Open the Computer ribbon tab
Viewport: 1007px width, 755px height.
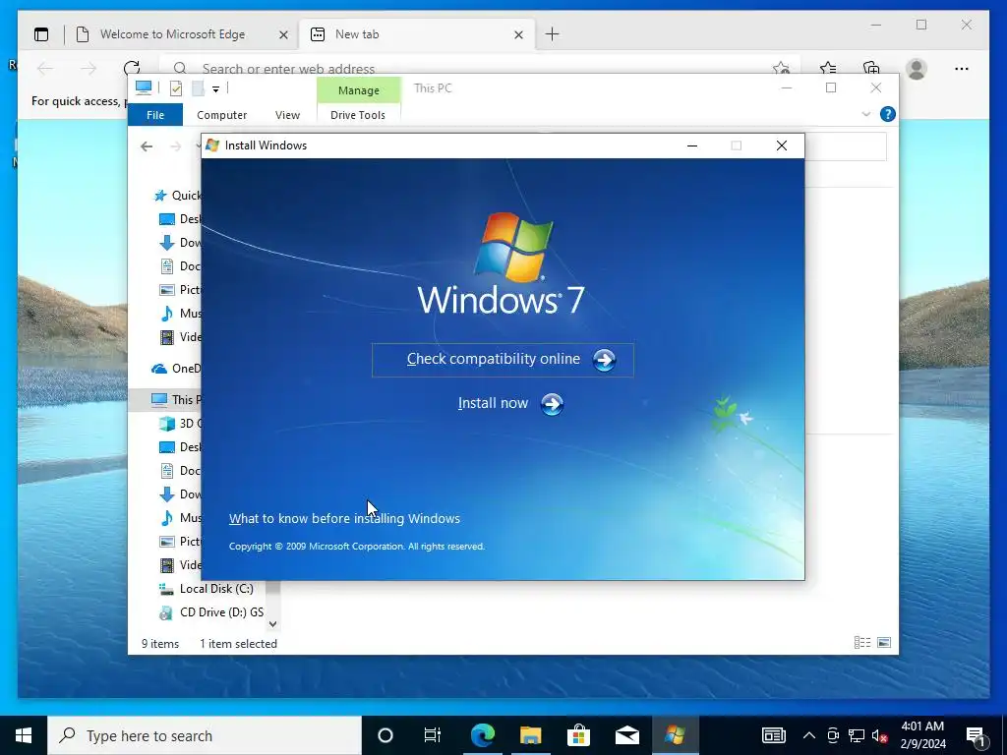point(221,115)
